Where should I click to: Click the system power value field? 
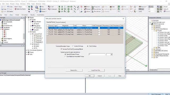coord(97,54)
